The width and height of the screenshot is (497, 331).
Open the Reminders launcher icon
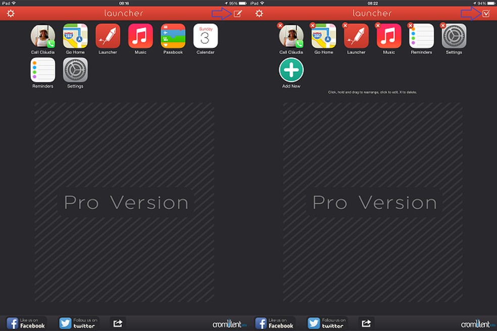(42, 70)
